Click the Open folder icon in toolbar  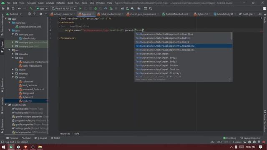click(3, 8)
